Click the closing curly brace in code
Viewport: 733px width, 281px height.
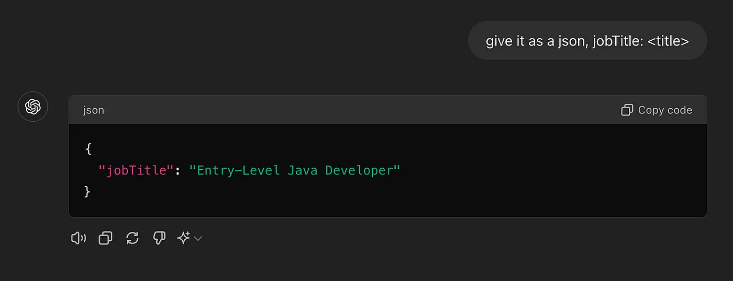pyautogui.click(x=87, y=192)
